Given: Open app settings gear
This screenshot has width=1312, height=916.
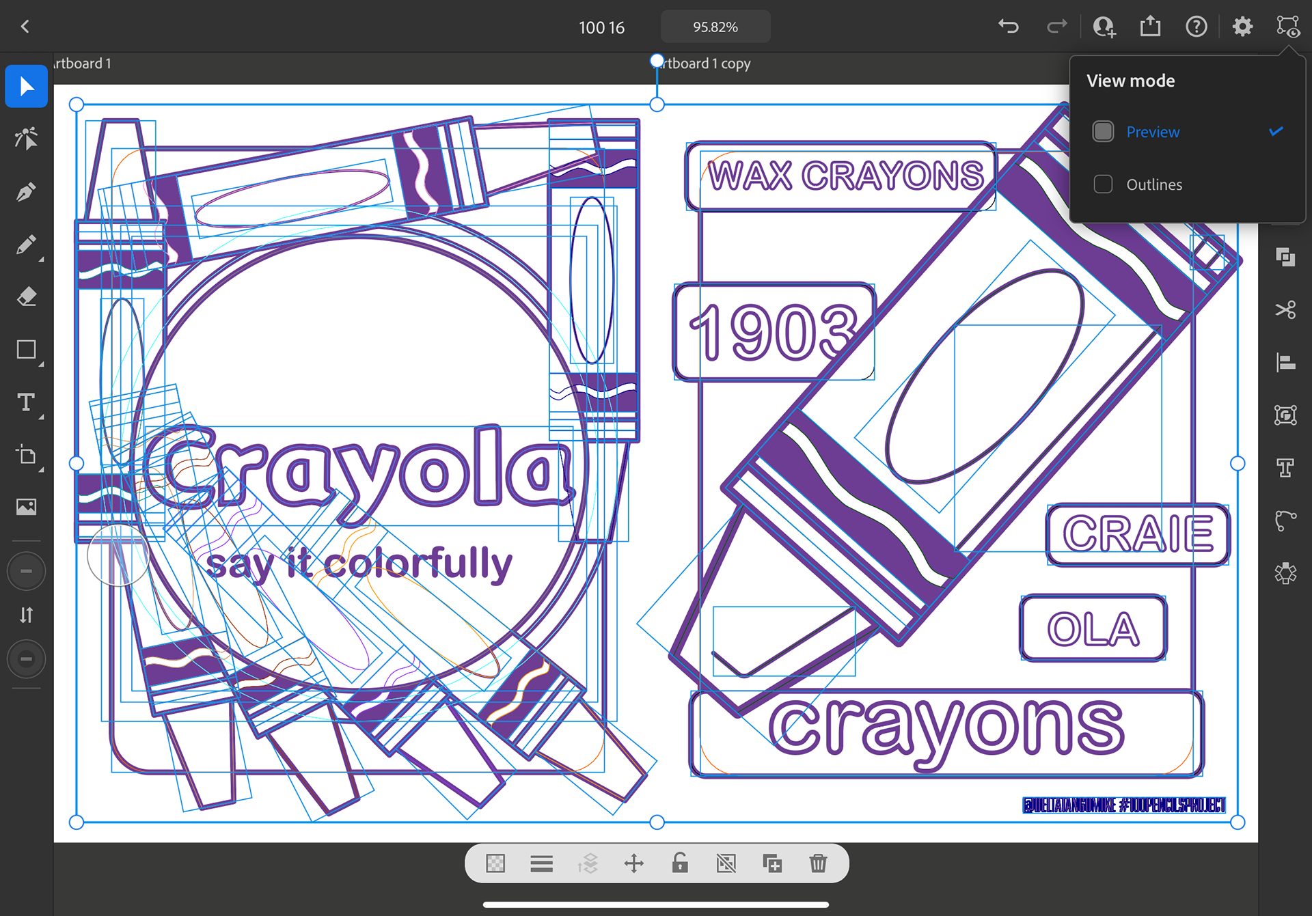Looking at the screenshot, I should point(1242,27).
